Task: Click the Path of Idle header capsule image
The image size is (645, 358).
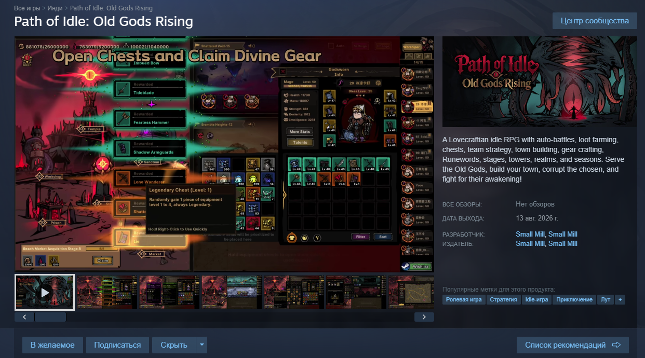Action: click(x=540, y=81)
